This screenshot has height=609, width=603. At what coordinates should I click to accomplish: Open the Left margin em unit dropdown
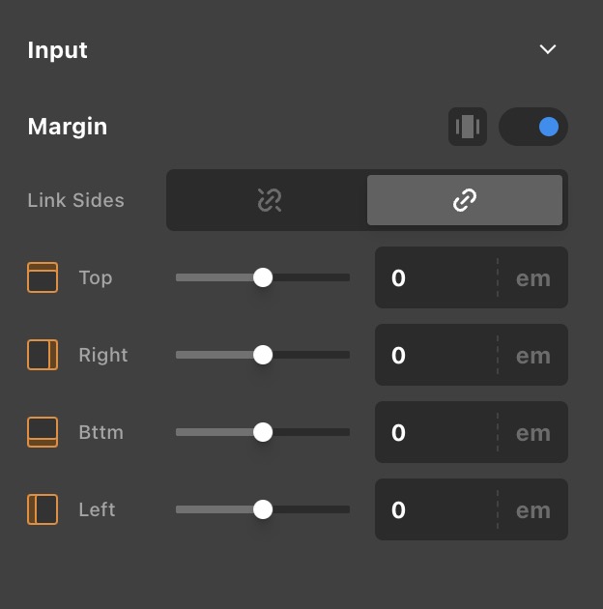[532, 510]
